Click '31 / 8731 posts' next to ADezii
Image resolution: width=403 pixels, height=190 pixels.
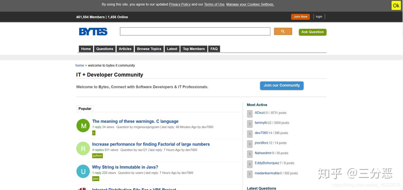276,113
